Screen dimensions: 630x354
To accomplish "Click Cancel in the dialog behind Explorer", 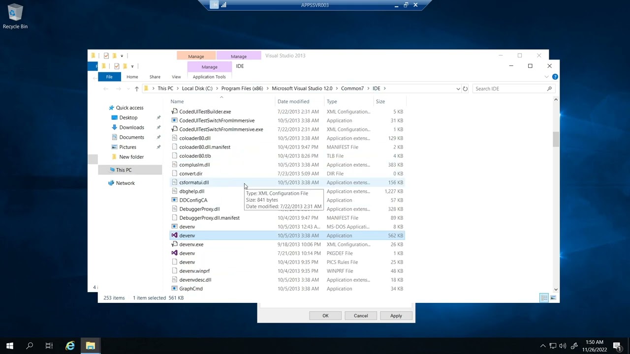I will [x=361, y=316].
